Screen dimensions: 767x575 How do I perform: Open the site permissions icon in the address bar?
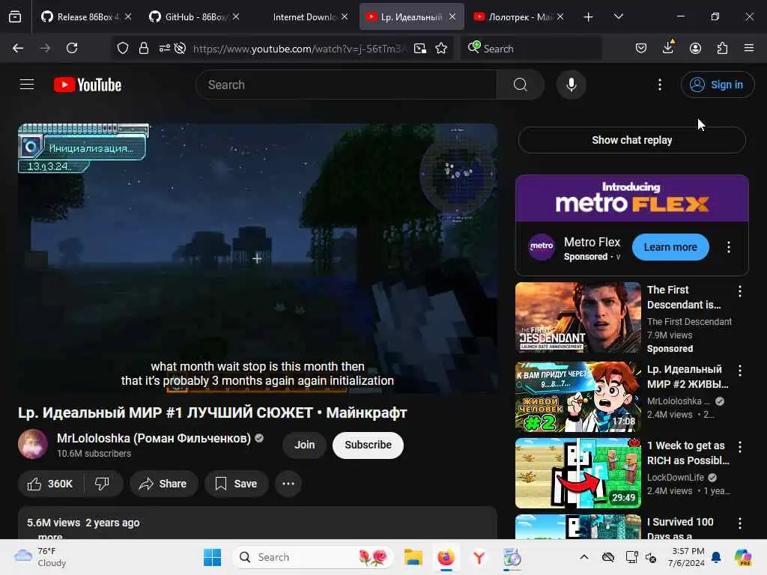(164, 49)
